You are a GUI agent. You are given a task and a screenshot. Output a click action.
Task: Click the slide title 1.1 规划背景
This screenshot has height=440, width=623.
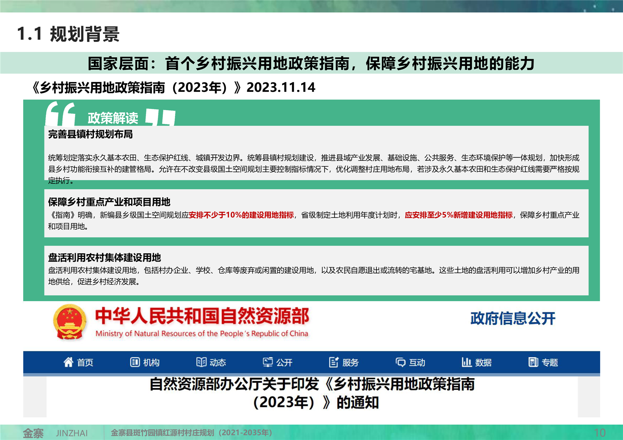[x=68, y=34]
